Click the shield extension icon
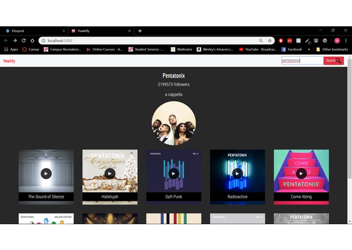Screen dimensions: 352x250 (x=316, y=40)
